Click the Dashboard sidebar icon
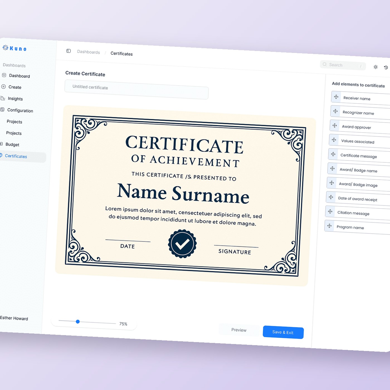 point(4,75)
